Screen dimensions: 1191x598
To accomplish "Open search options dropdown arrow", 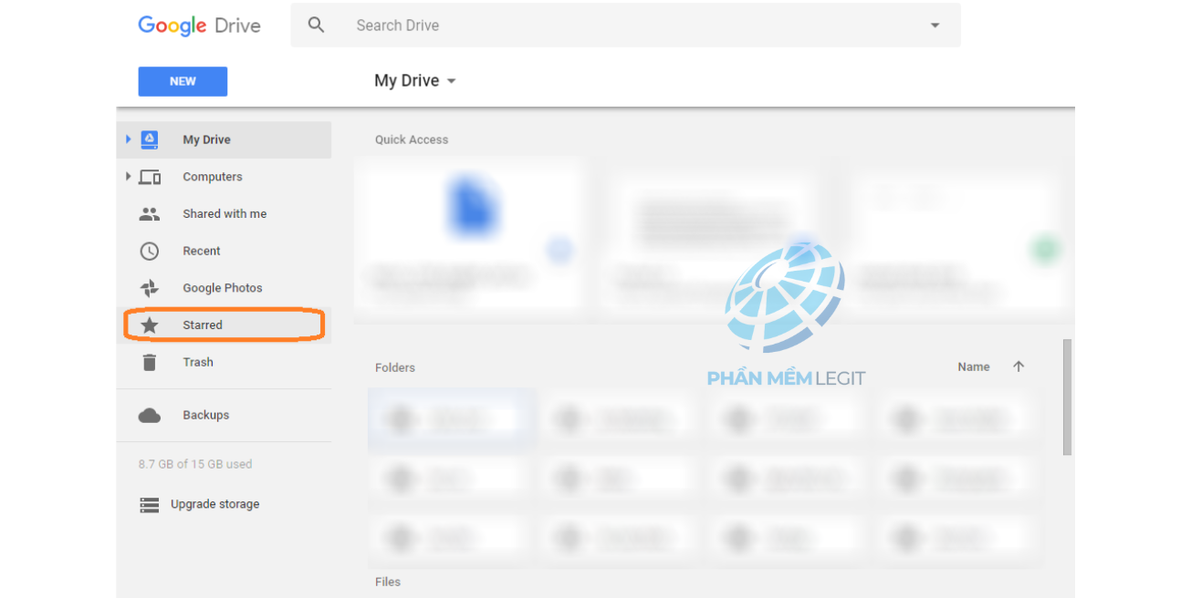I will pyautogui.click(x=935, y=26).
